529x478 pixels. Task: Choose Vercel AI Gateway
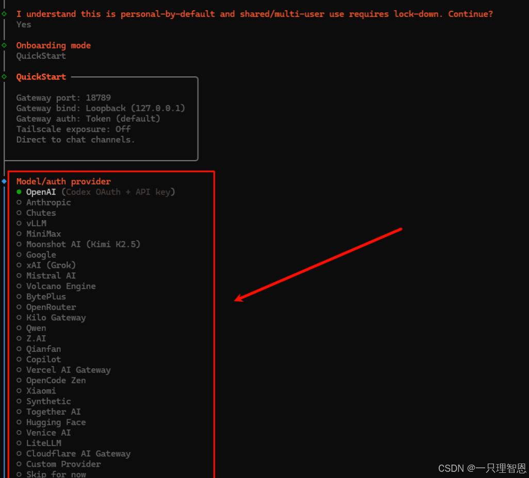63,369
